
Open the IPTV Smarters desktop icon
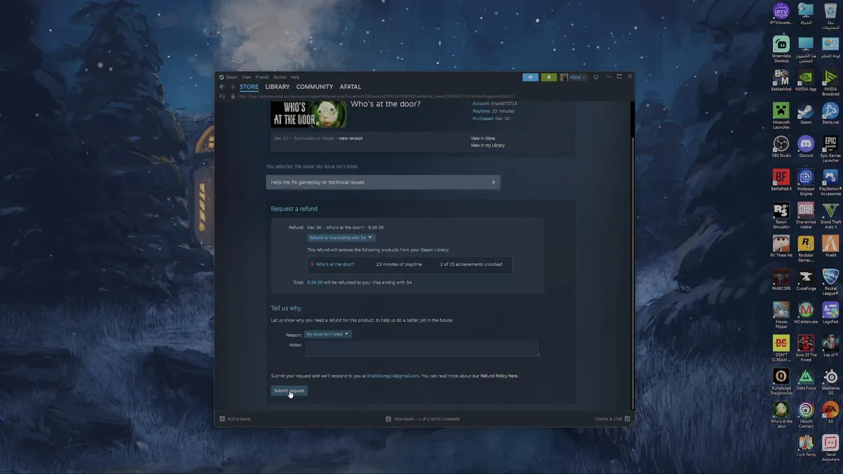pos(781,14)
